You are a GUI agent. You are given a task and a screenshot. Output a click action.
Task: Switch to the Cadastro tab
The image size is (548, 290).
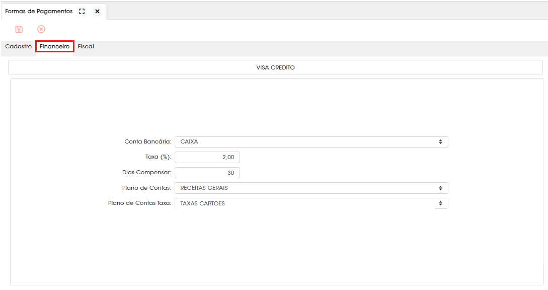click(19, 46)
